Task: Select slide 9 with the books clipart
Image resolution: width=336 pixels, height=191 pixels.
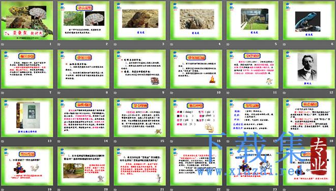Action: coord(139,69)
